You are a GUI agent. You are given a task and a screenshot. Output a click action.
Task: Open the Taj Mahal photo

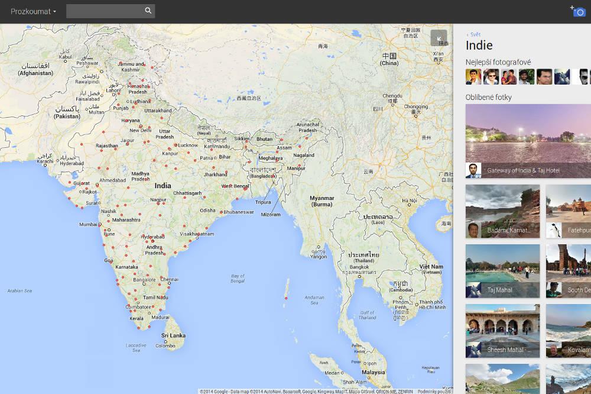[502, 271]
